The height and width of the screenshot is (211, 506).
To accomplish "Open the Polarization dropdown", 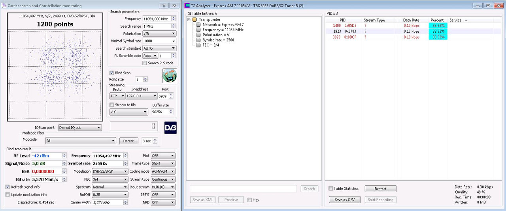I will (x=159, y=34).
